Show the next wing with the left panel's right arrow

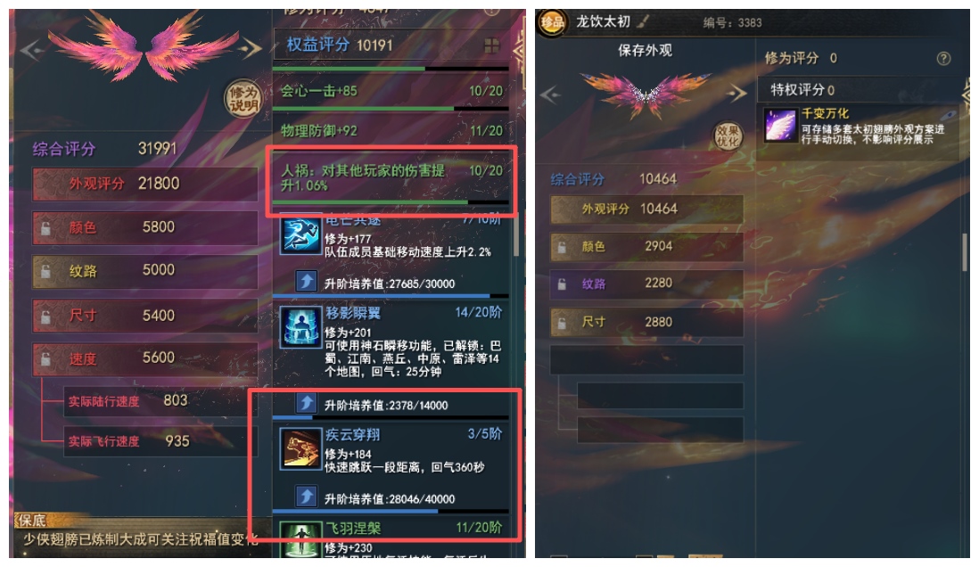tap(251, 48)
